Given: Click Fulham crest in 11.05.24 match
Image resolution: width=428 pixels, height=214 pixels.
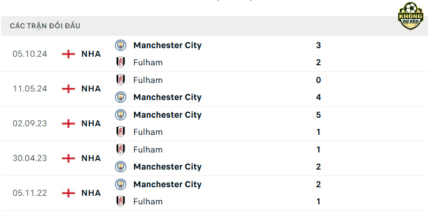Looking at the screenshot, I should point(120,80).
